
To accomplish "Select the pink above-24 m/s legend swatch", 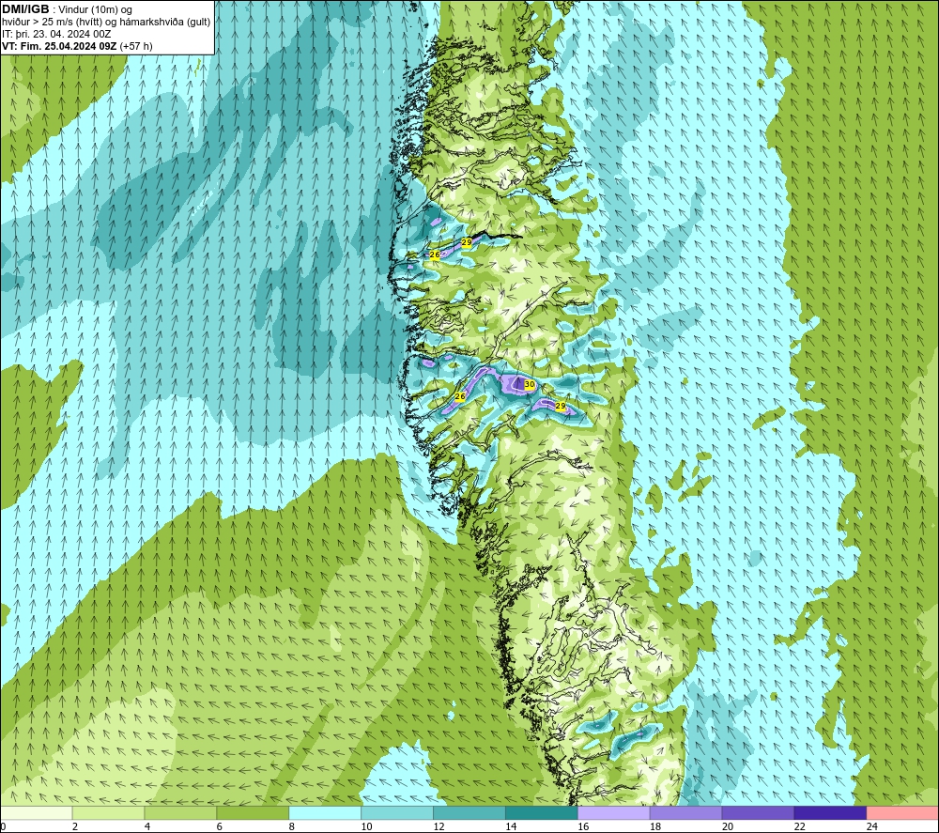I will tap(902, 813).
